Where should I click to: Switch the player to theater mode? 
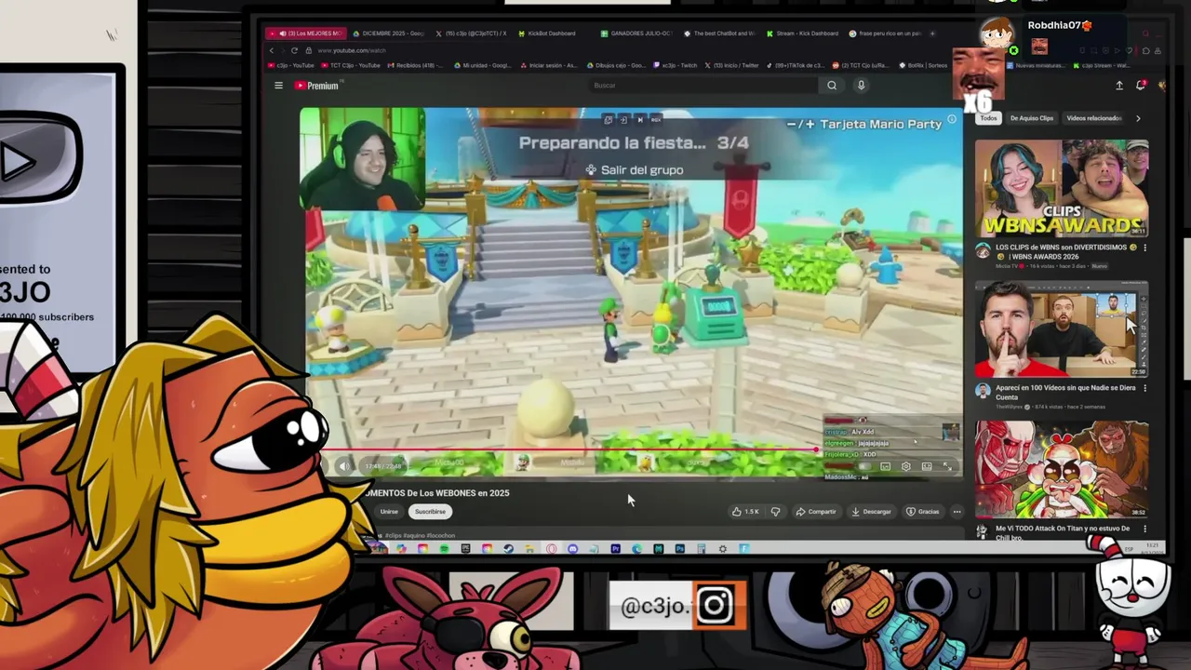(926, 466)
